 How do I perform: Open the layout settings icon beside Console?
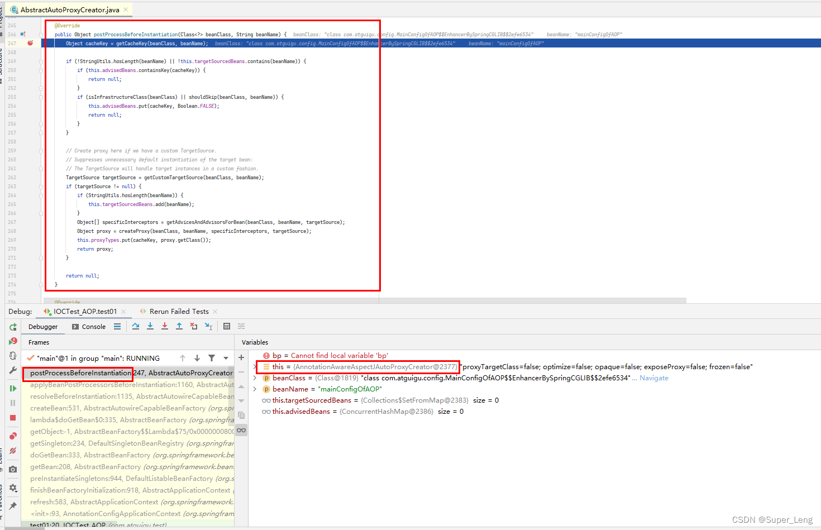(117, 327)
